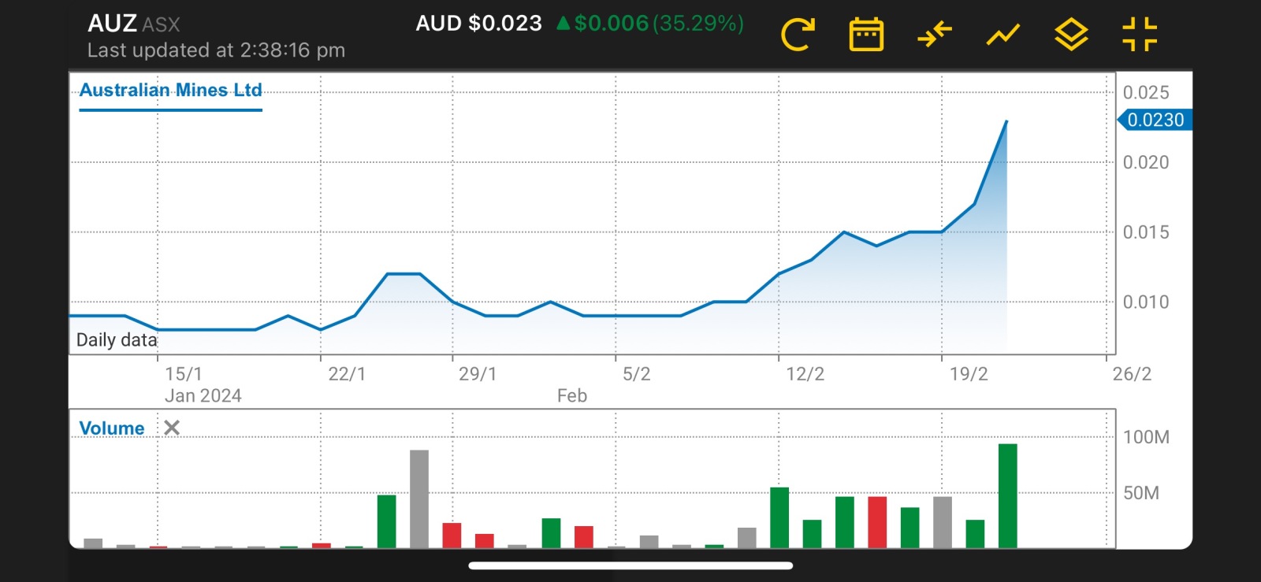The height and width of the screenshot is (582, 1261).
Task: Tap the refresh chart icon
Action: click(x=797, y=35)
